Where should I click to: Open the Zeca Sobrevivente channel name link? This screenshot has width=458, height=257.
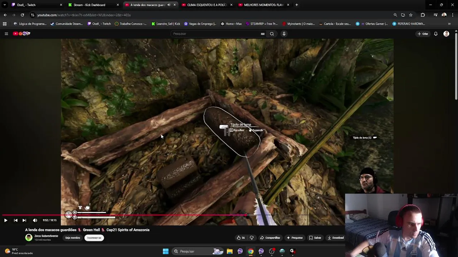(x=46, y=236)
